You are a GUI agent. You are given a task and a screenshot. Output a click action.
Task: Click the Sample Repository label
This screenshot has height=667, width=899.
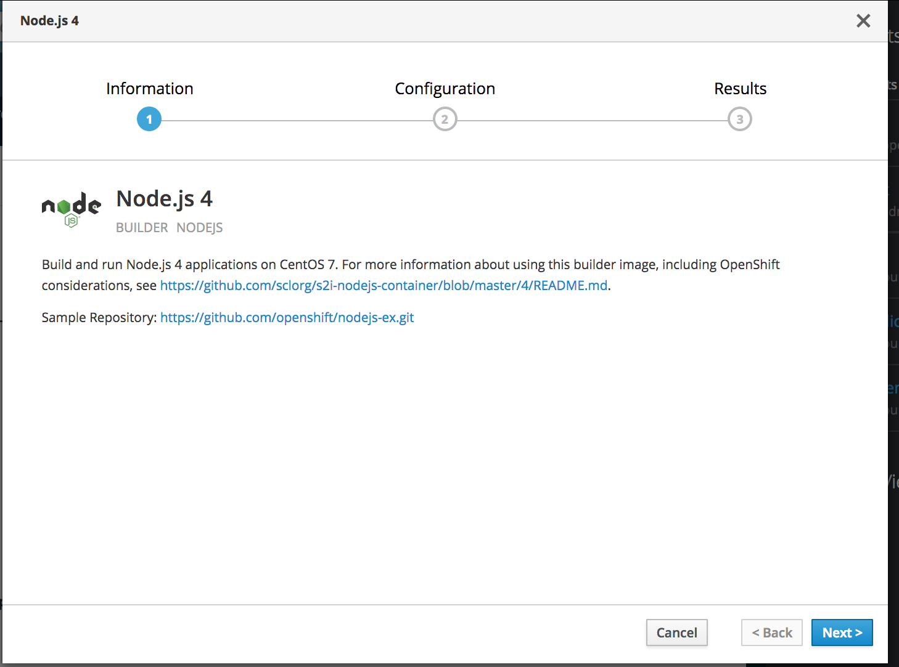[x=99, y=318]
